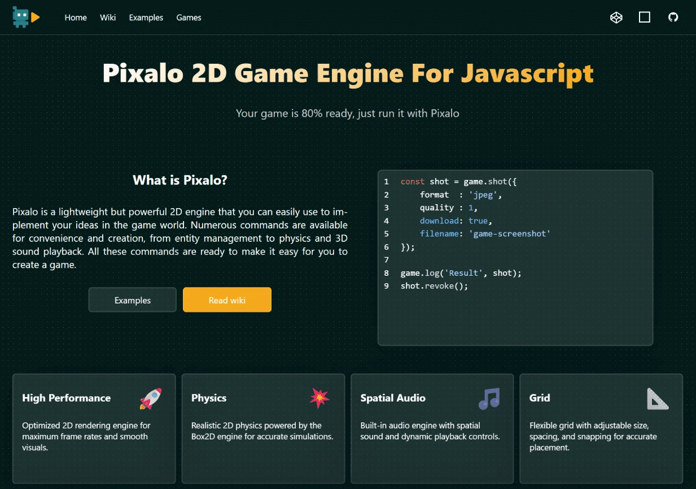Select Examples in the top navigation
The width and height of the screenshot is (696, 489).
(146, 17)
